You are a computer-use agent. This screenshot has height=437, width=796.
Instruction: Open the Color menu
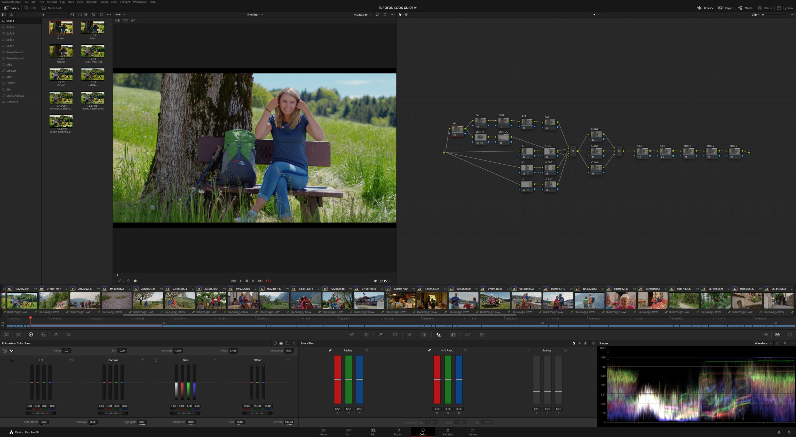(x=114, y=2)
